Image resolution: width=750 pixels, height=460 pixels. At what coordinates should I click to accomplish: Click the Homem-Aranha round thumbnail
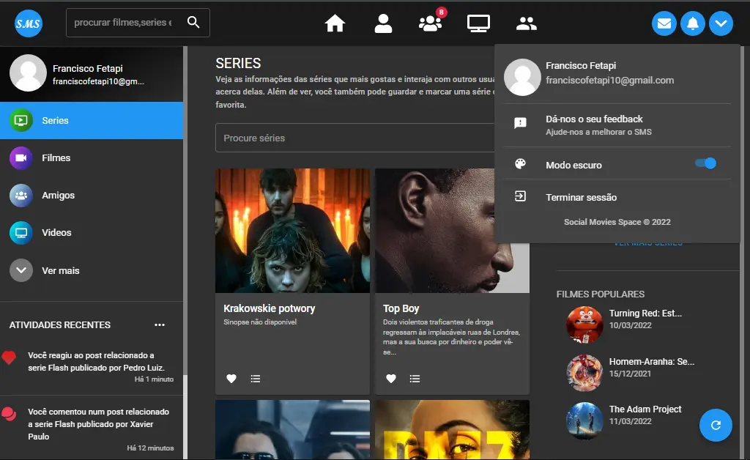click(x=584, y=373)
